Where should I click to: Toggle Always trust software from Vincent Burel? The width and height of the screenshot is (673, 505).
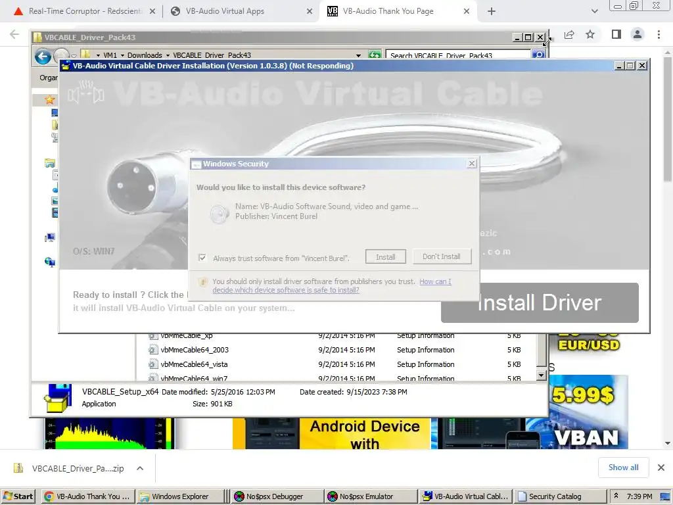202,258
